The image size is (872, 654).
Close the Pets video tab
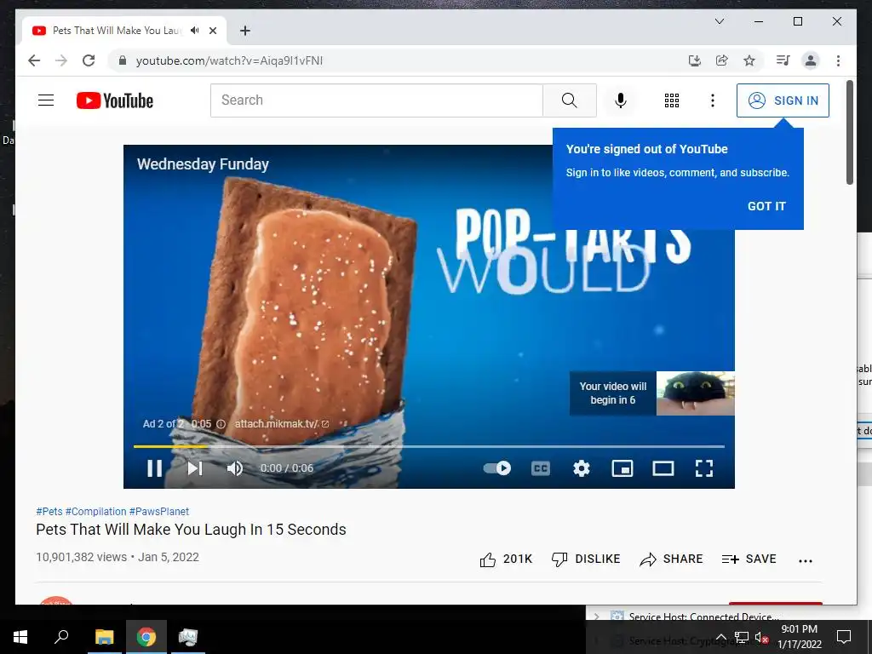pyautogui.click(x=212, y=31)
